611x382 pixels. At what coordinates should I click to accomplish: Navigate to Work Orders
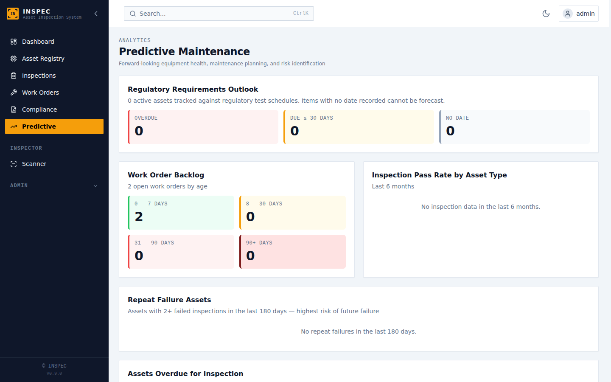tap(54, 93)
